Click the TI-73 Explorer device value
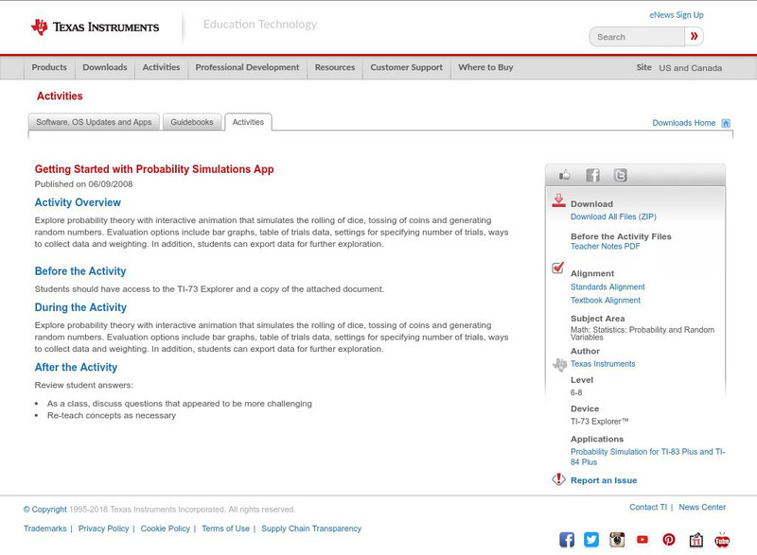757x555 pixels. point(600,422)
